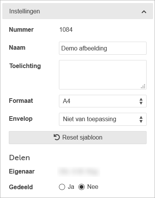Image resolution: width=155 pixels, height=198 pixels.
Task: Grab the Toelichting textarea resize handle
Action: click(x=143, y=86)
